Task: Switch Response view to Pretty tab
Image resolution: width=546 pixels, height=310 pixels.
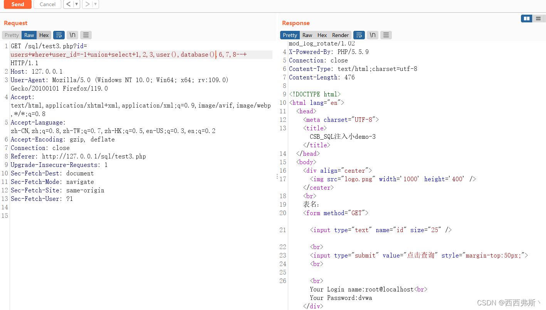Action: (x=290, y=35)
